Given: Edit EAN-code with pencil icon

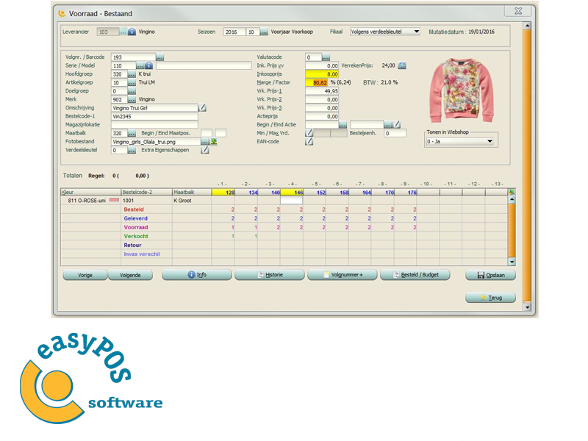Looking at the screenshot, I should tap(309, 141).
